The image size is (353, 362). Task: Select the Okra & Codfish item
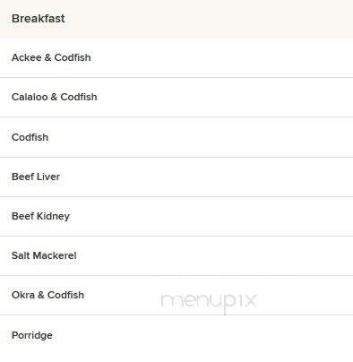[176, 295]
